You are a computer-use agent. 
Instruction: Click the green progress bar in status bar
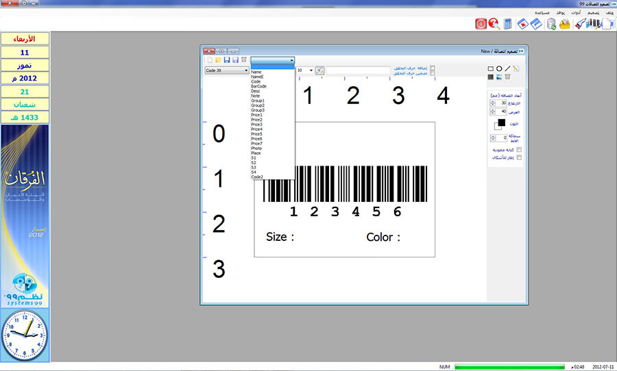pos(509,367)
